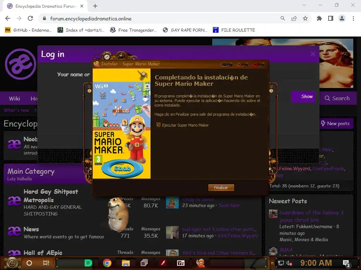Image resolution: width=361 pixels, height=270 pixels.
Task: Open the steampunk Start button
Action: [x=12, y=263]
